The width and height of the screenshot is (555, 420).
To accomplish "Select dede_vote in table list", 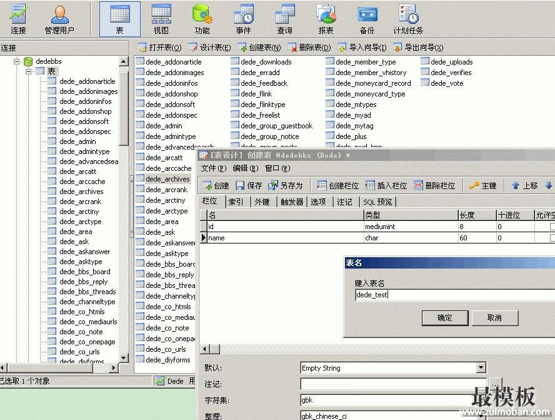I will [x=447, y=83].
